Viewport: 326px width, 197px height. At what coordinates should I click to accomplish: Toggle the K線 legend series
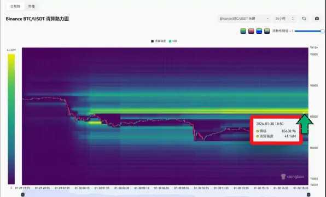(x=173, y=41)
